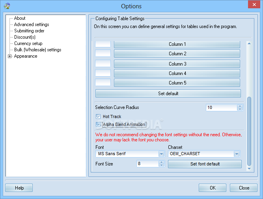
Task: Open the Charset dropdown list
Action: pyautogui.click(x=236, y=154)
